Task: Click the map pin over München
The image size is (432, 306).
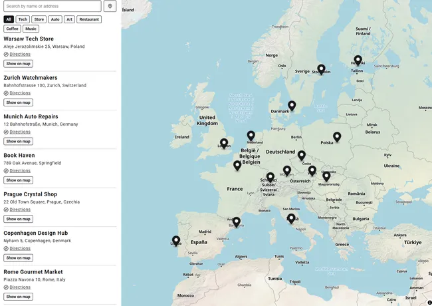Action: (x=287, y=171)
